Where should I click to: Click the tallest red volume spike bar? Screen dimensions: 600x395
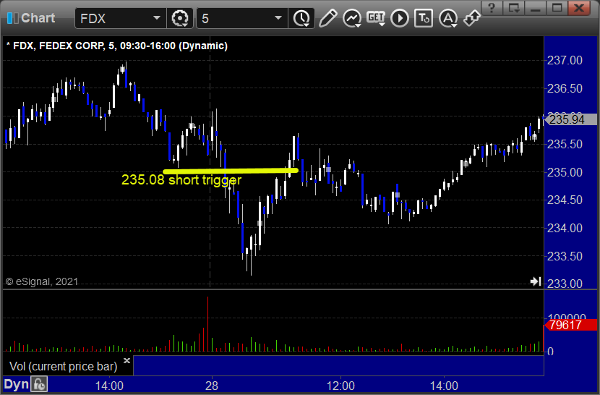(207, 323)
